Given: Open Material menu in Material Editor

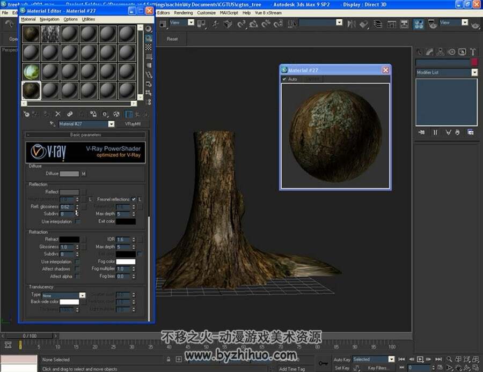Looking at the screenshot, I should pyautogui.click(x=28, y=19).
